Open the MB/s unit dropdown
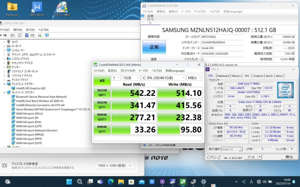 tap(195, 78)
